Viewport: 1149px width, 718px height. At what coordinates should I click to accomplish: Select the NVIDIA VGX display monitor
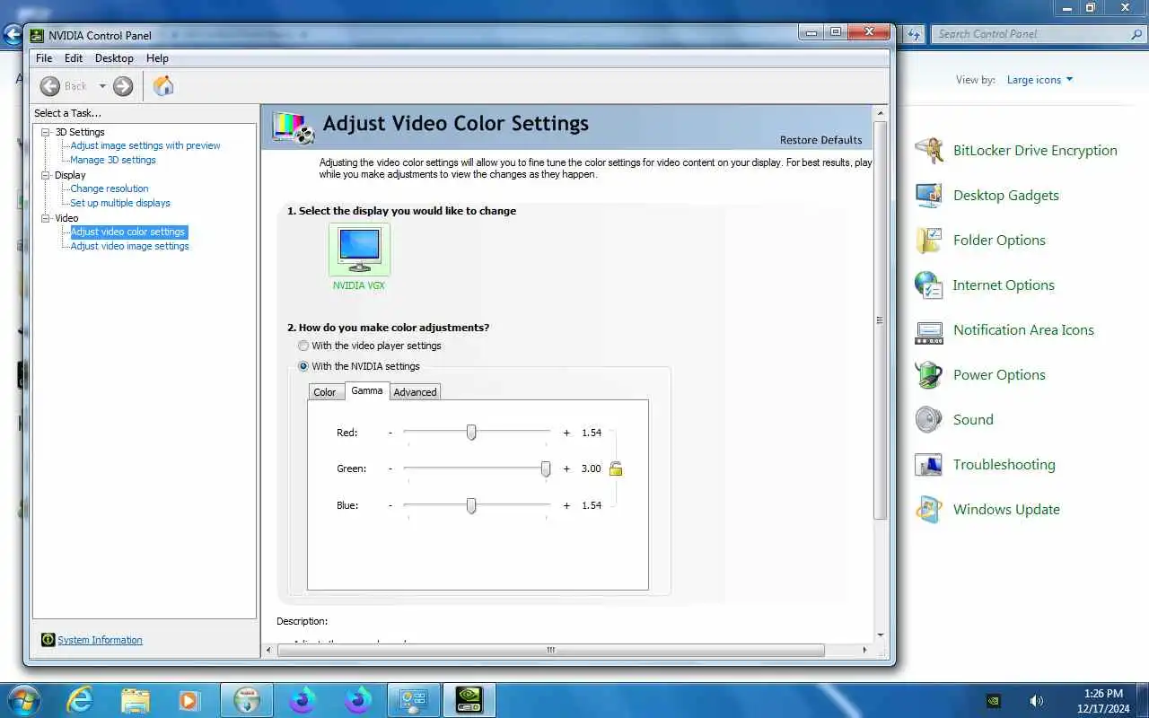(x=359, y=250)
